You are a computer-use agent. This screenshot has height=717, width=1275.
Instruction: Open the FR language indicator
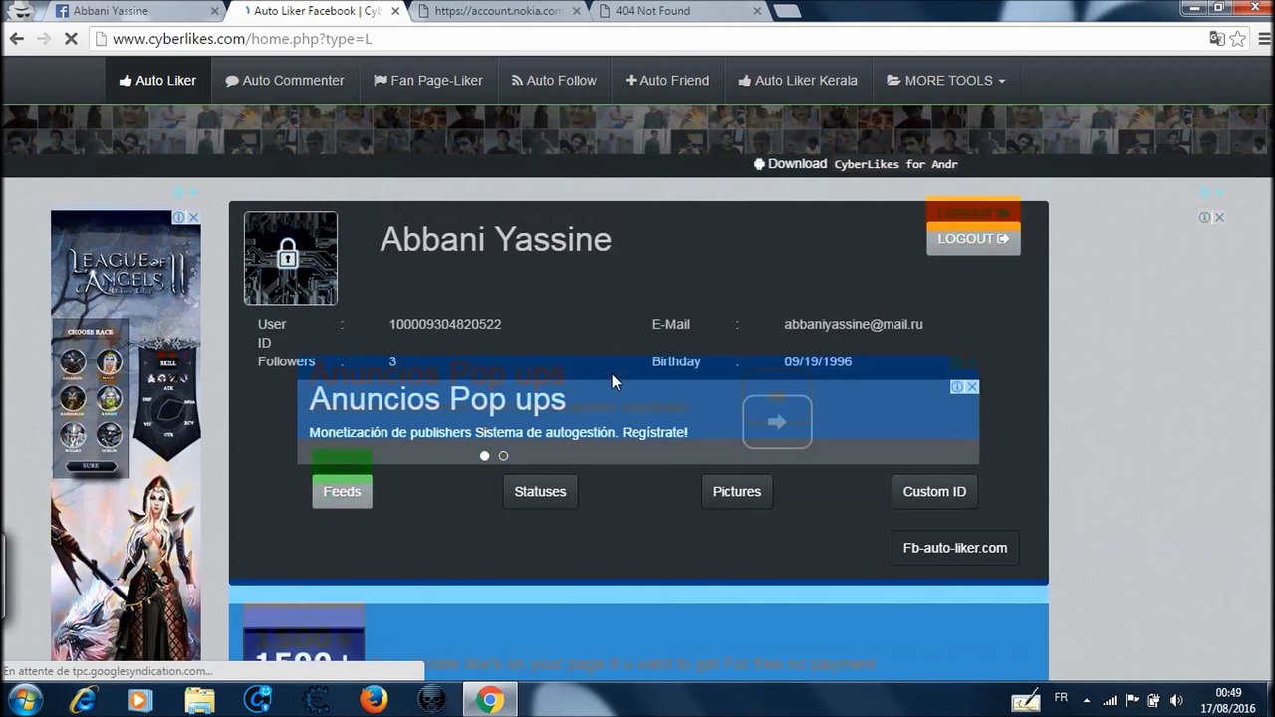point(1061,697)
